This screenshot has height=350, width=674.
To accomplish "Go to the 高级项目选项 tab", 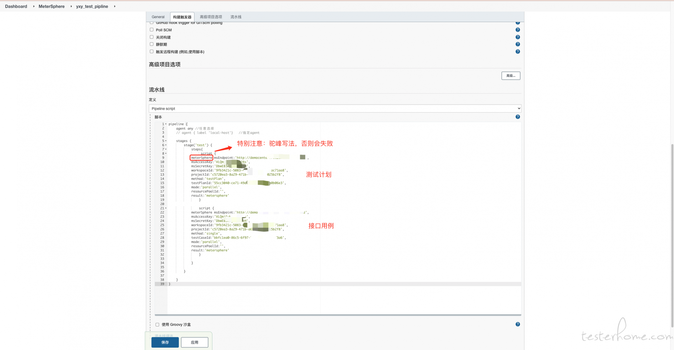I will point(211,17).
